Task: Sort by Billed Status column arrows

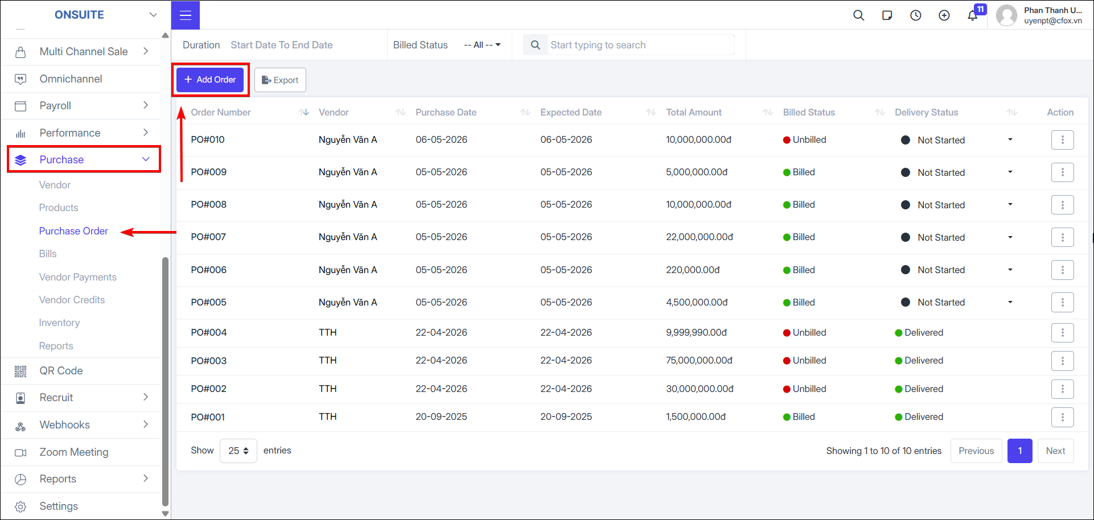Action: 880,113
